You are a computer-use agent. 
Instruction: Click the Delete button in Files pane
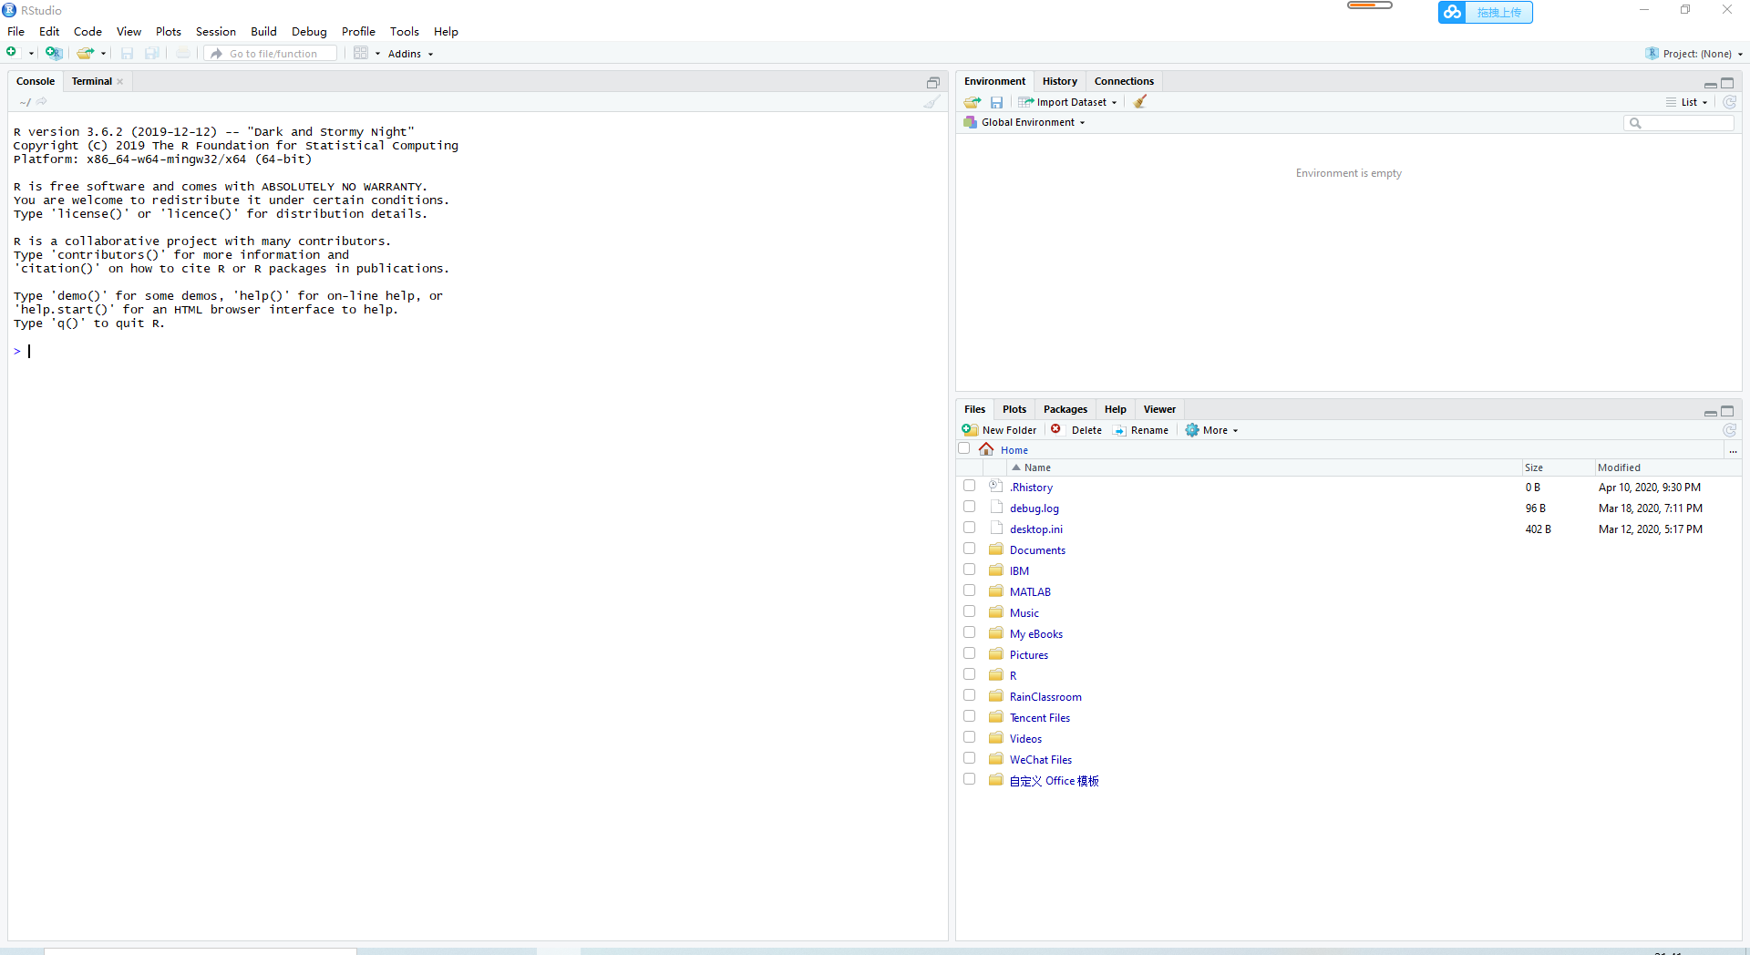1076,430
